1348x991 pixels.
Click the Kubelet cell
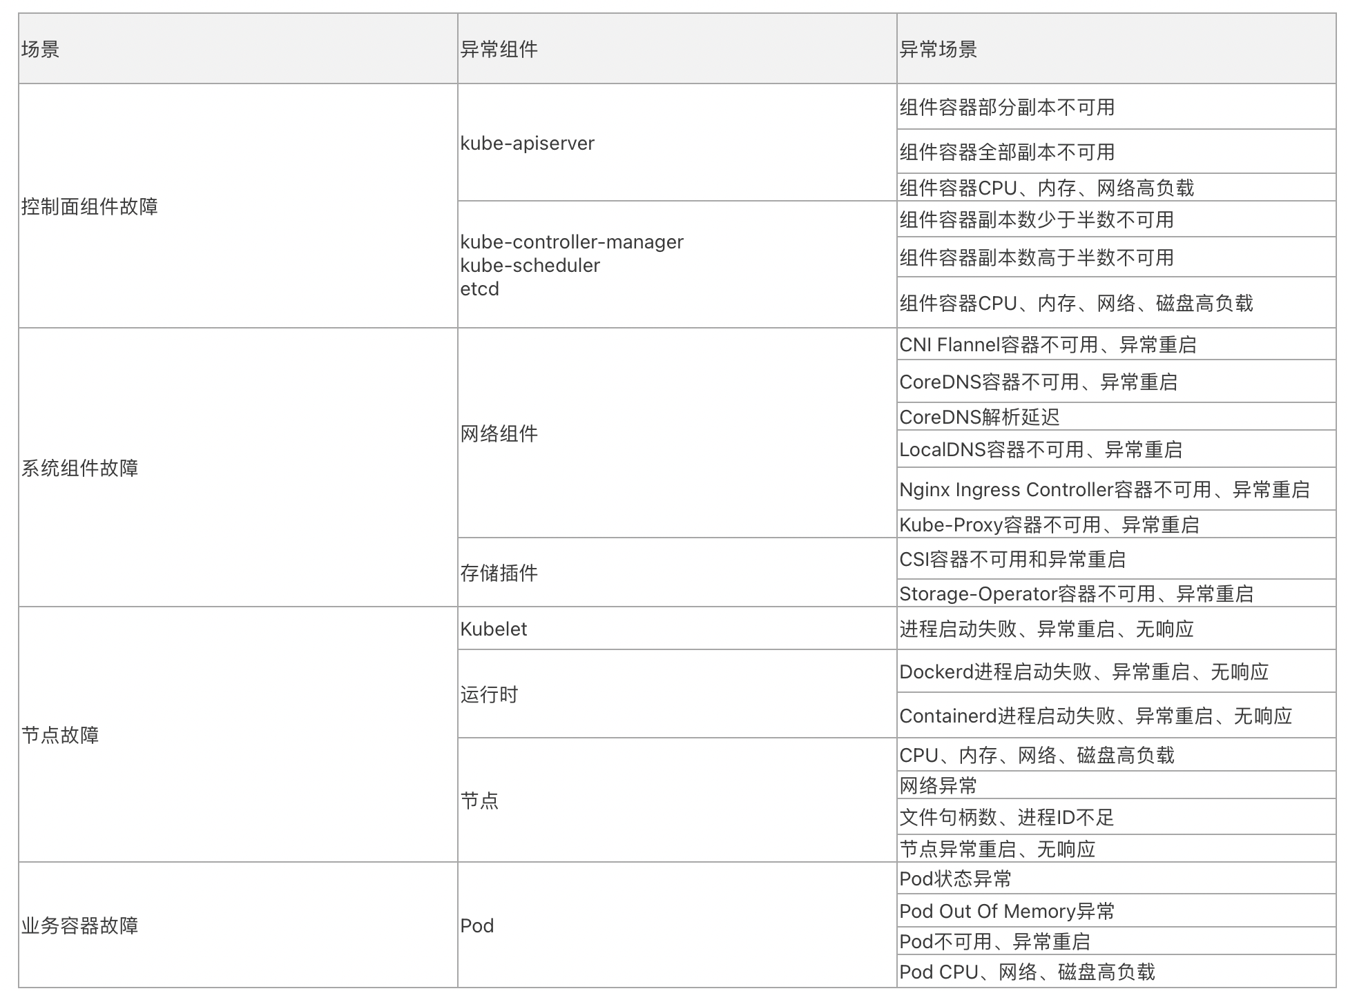tap(494, 629)
